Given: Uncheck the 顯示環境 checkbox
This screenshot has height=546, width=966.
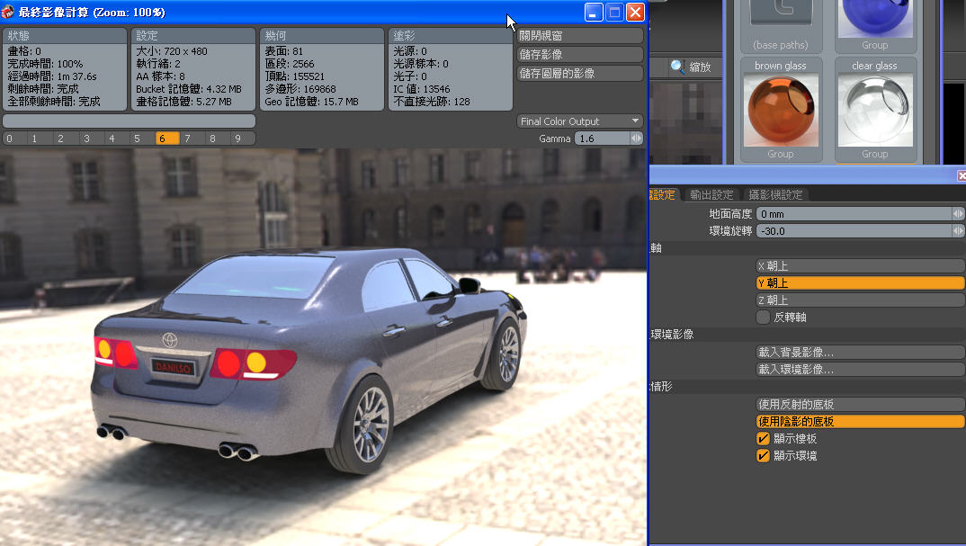Looking at the screenshot, I should [764, 455].
